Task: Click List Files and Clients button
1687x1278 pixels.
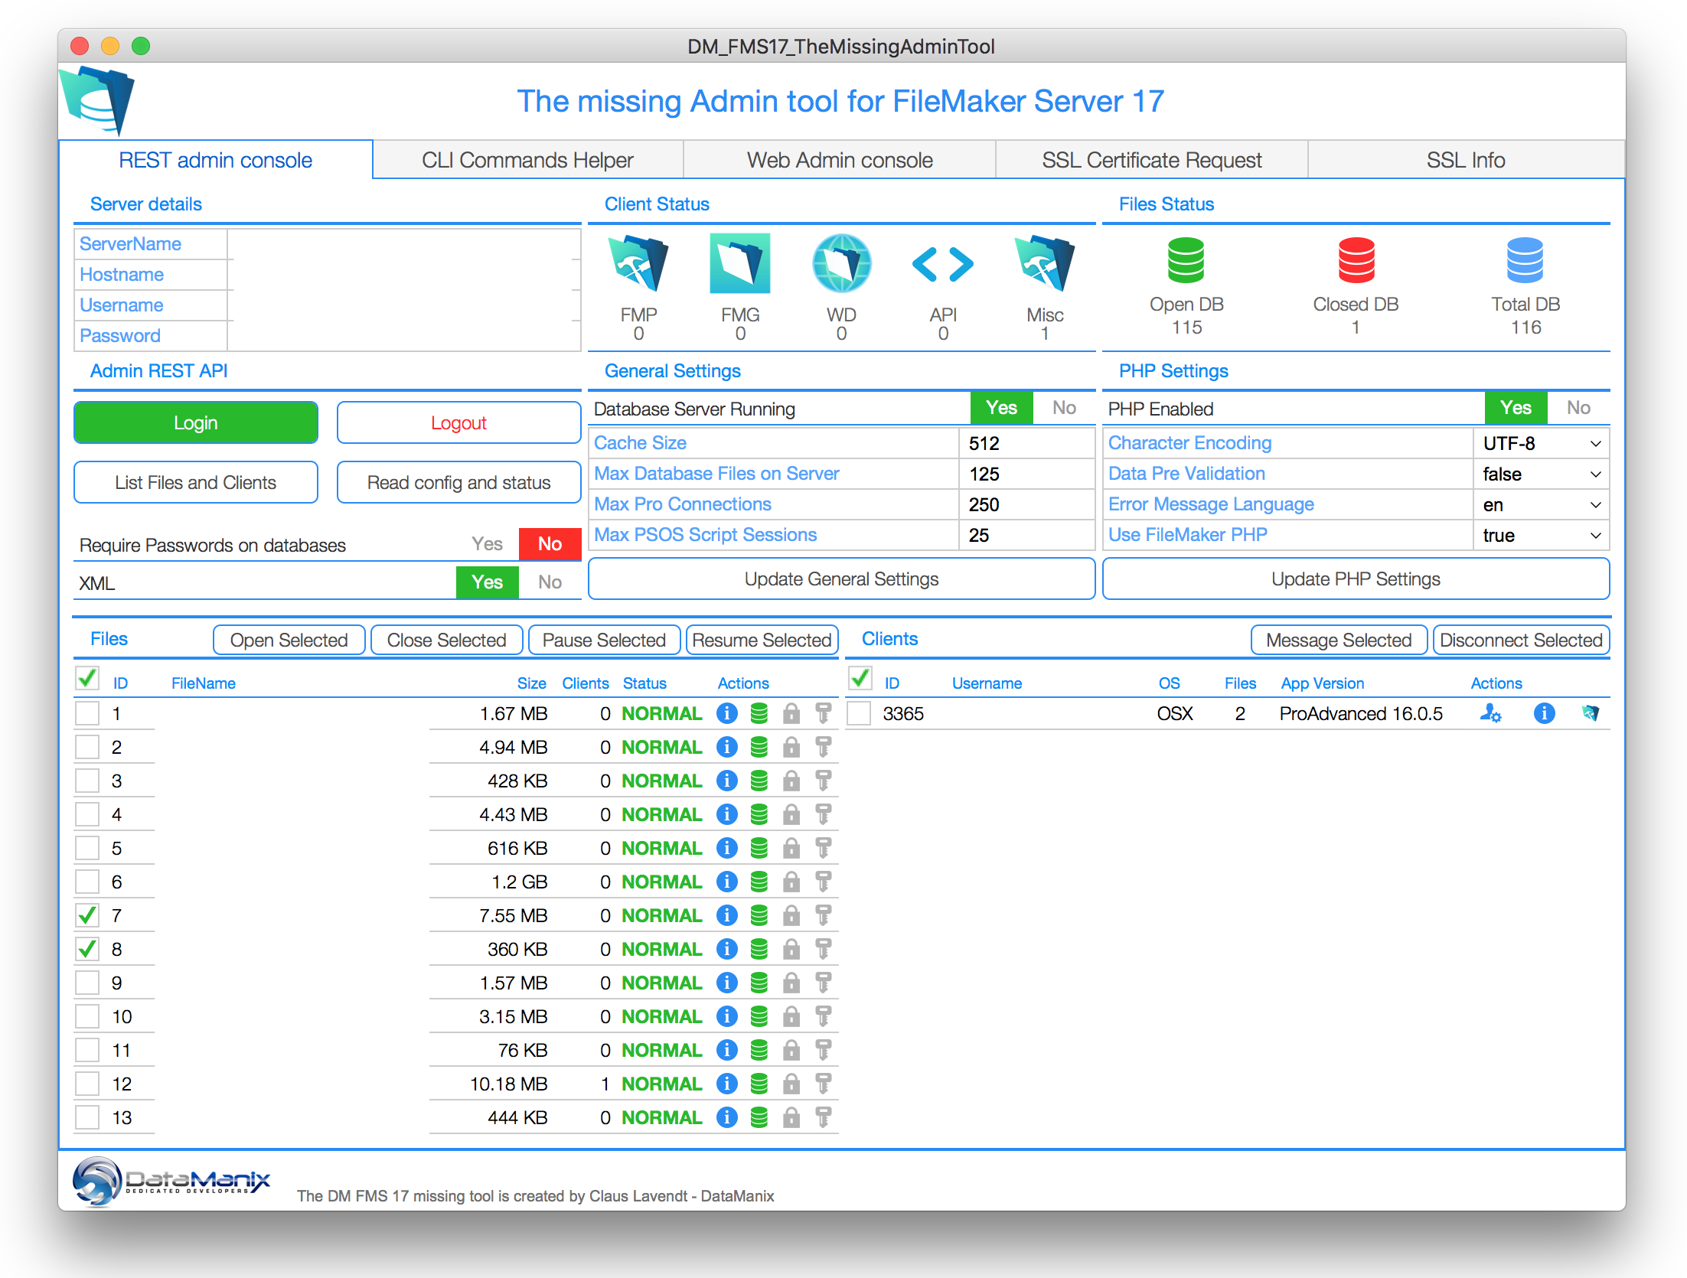Action: tap(196, 482)
